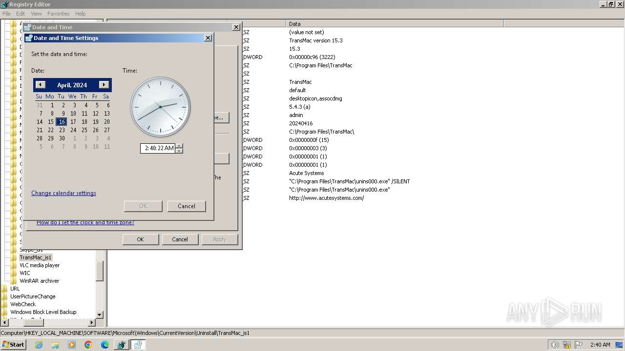Select April 30 in calendar
The width and height of the screenshot is (625, 351).
pos(62,138)
